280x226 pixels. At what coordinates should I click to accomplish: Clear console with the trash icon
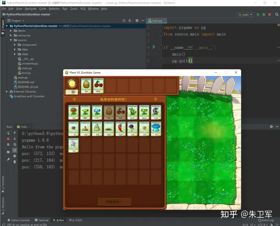[15, 162]
